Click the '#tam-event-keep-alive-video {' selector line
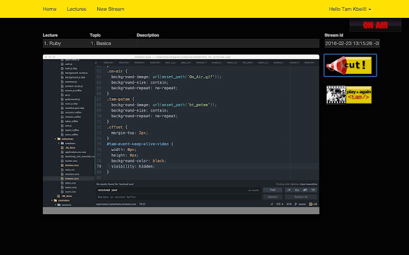This screenshot has height=255, width=409. coord(140,144)
